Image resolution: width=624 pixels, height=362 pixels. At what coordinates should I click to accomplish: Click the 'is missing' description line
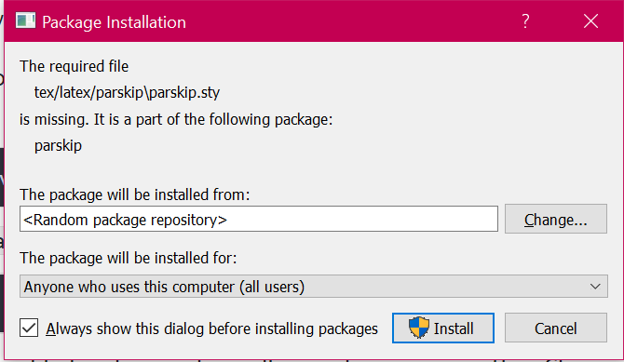coord(176,119)
